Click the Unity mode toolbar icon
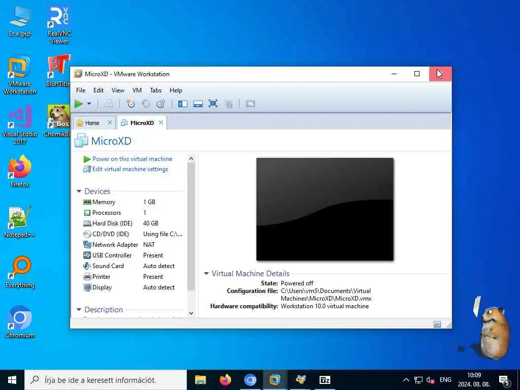The width and height of the screenshot is (520, 390). pyautogui.click(x=229, y=104)
